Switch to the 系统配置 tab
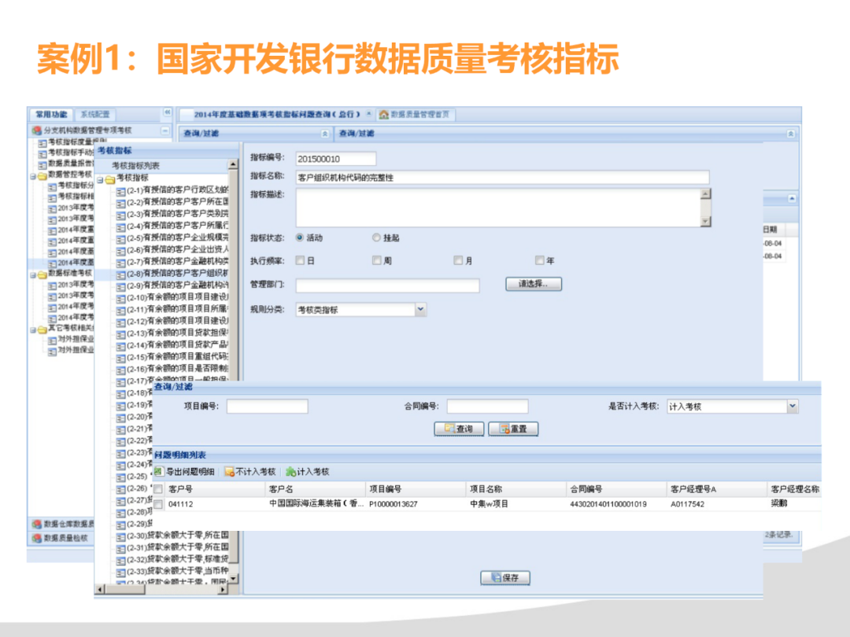Image resolution: width=850 pixels, height=637 pixels. point(95,114)
